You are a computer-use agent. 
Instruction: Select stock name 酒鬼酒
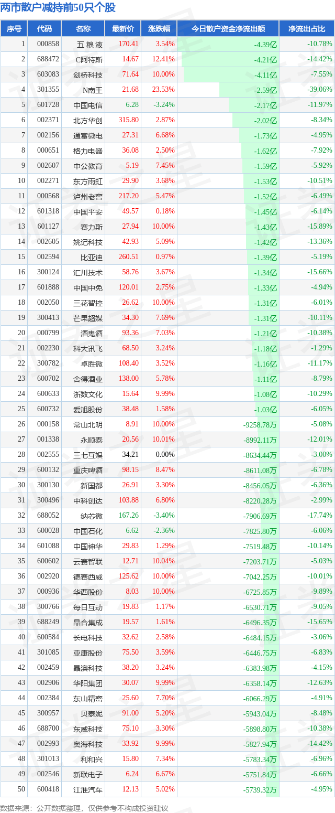(92, 333)
